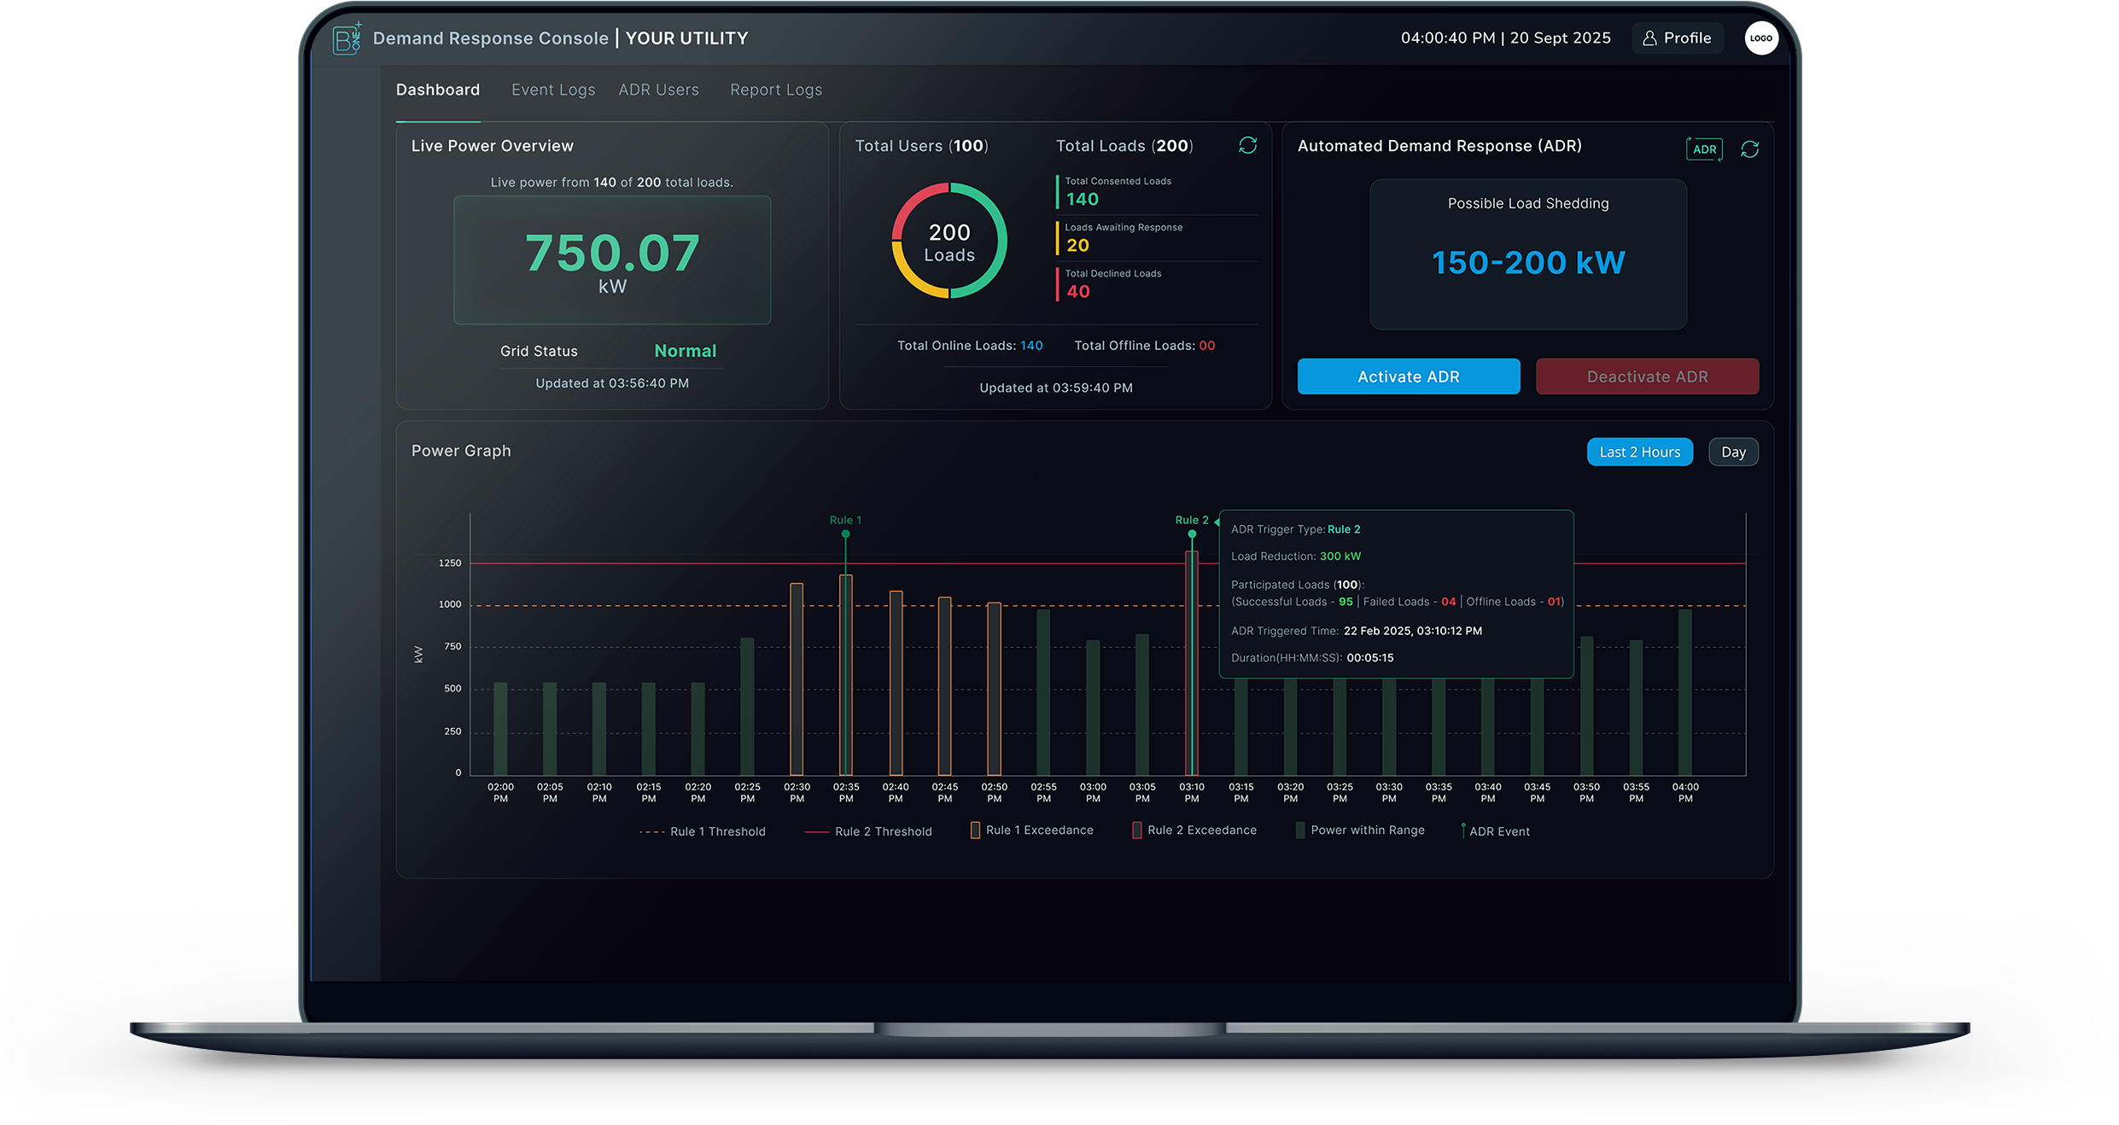Viewport: 2119px width, 1125px height.
Task: Click the ADR Event legend marker
Action: tap(1463, 831)
